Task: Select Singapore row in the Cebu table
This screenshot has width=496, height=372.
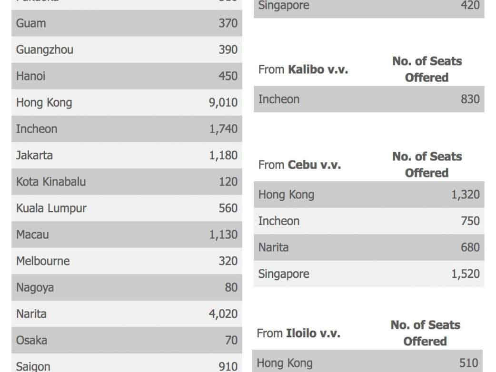Action: (x=369, y=274)
